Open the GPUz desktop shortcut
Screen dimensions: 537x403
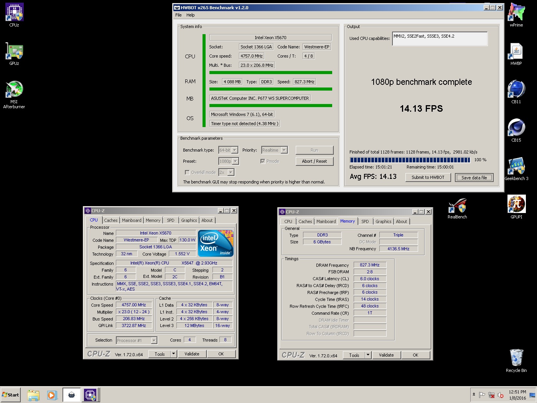click(14, 54)
